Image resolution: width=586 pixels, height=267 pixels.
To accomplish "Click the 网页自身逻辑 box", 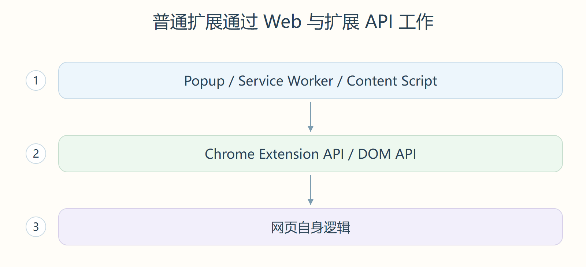I will coord(311,227).
